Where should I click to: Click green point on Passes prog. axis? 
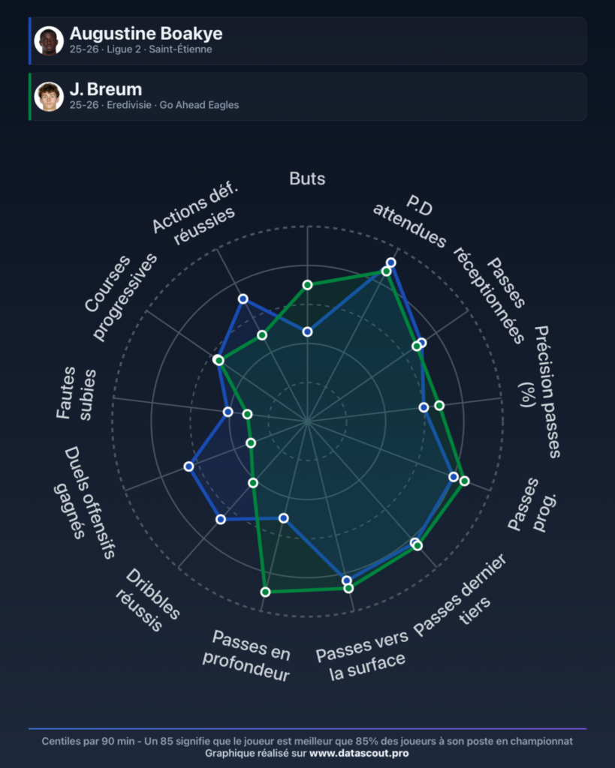[464, 481]
